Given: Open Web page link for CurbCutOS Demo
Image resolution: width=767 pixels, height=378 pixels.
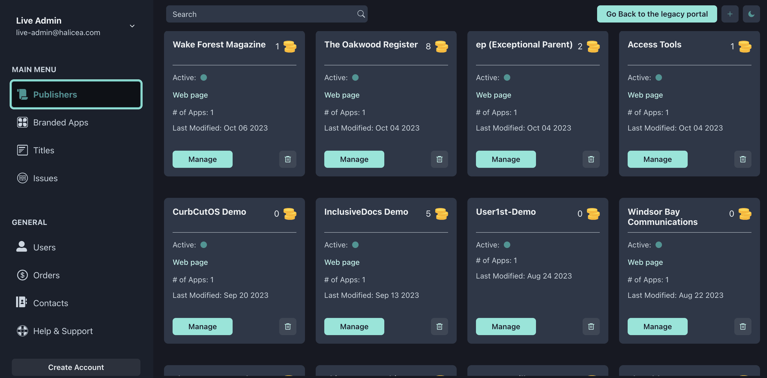Looking at the screenshot, I should (190, 262).
